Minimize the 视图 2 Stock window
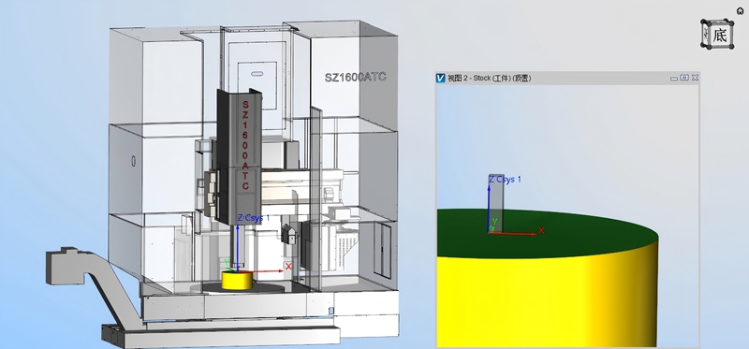The height and width of the screenshot is (349, 749). click(674, 78)
